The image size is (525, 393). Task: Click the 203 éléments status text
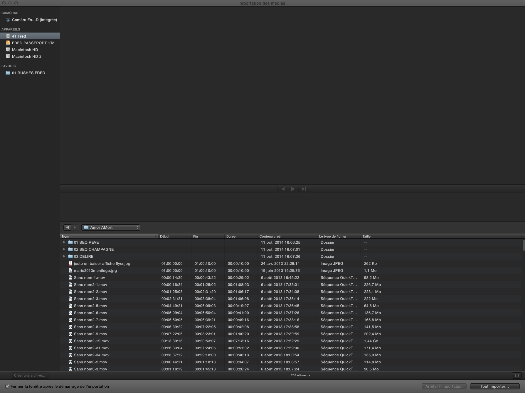(x=300, y=375)
